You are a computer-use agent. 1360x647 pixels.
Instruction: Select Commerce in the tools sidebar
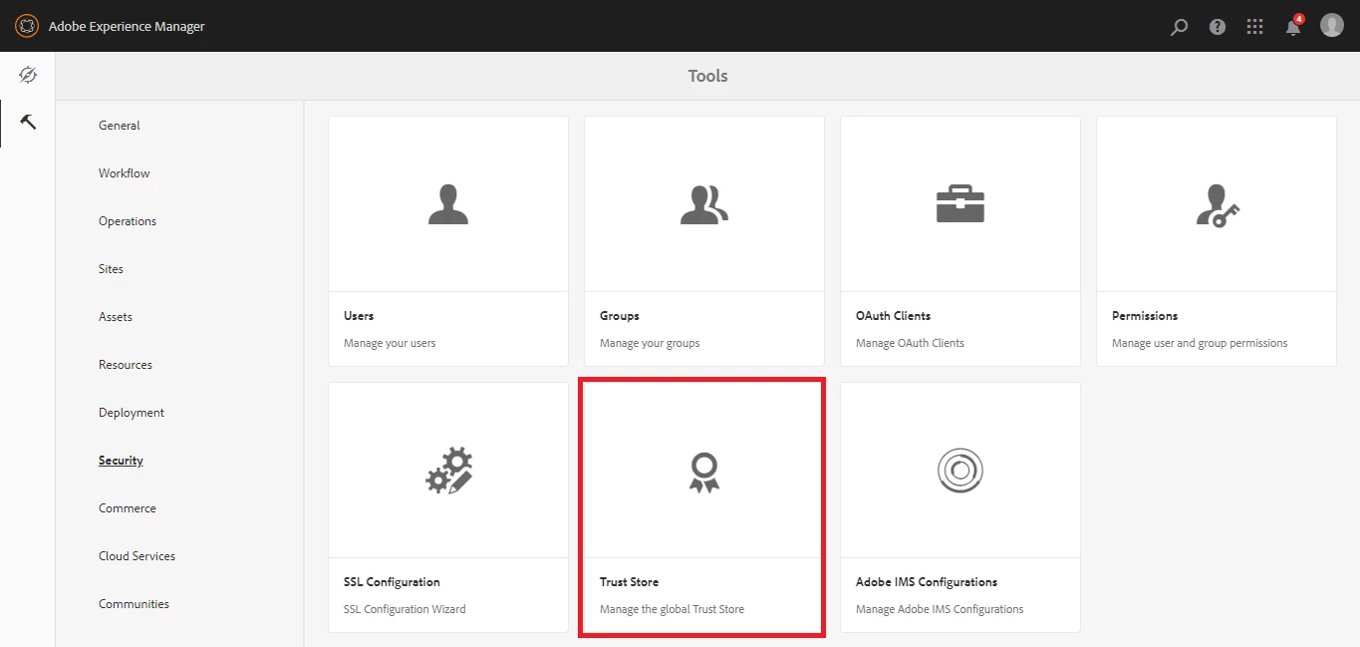[x=128, y=508]
